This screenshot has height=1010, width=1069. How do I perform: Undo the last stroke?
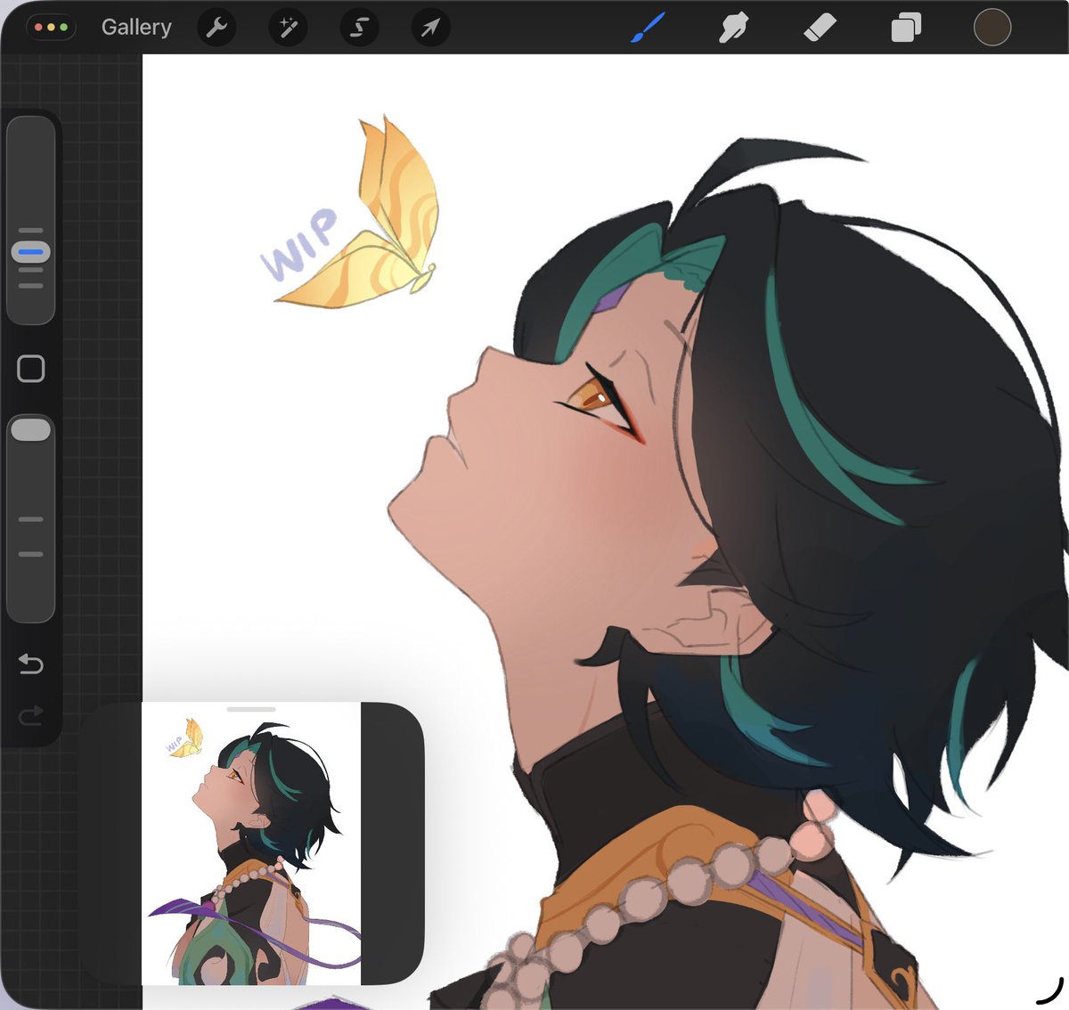(31, 664)
